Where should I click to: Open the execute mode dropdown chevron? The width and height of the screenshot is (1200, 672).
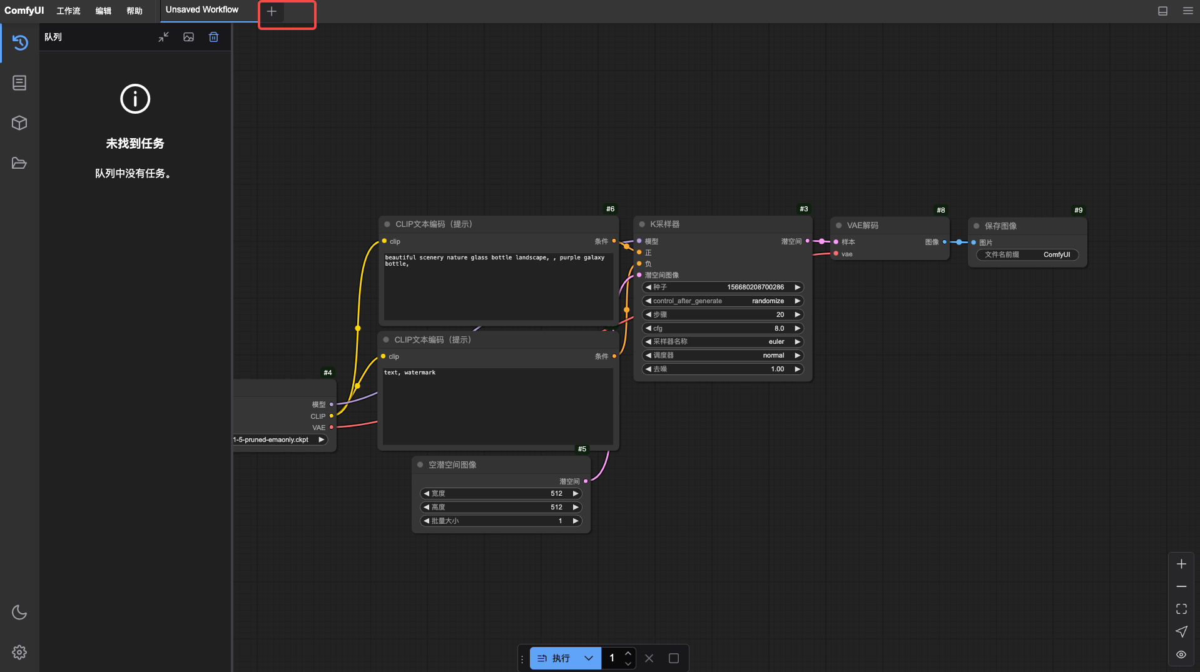pyautogui.click(x=589, y=658)
